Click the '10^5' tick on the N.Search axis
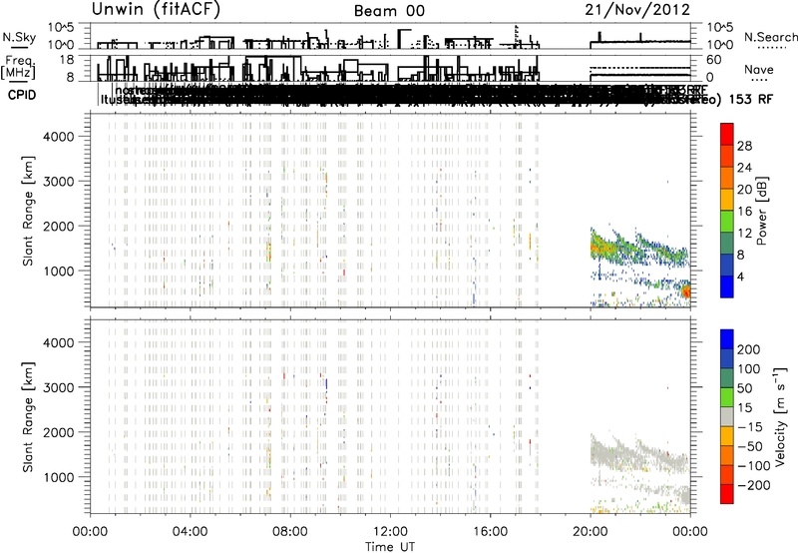 pyautogui.click(x=719, y=27)
